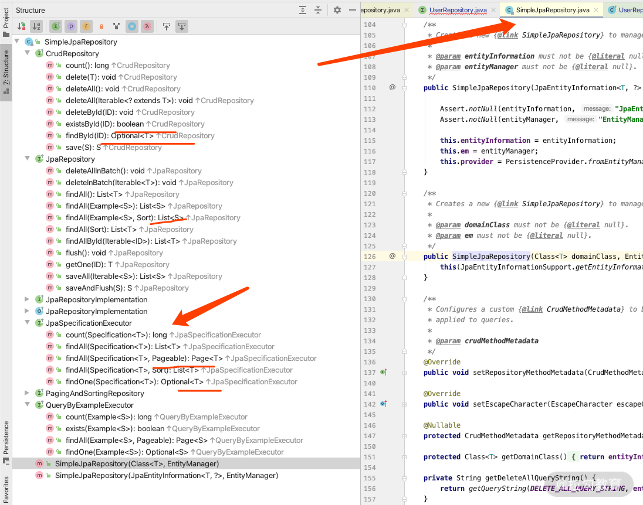
Task: Collapse the SimpleJpaRepository root node
Action: [x=17, y=42]
